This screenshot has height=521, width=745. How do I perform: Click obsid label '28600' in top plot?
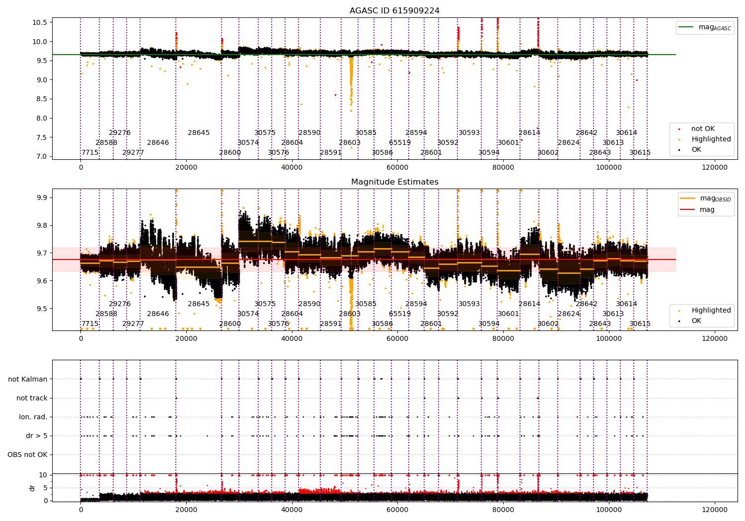tap(230, 153)
